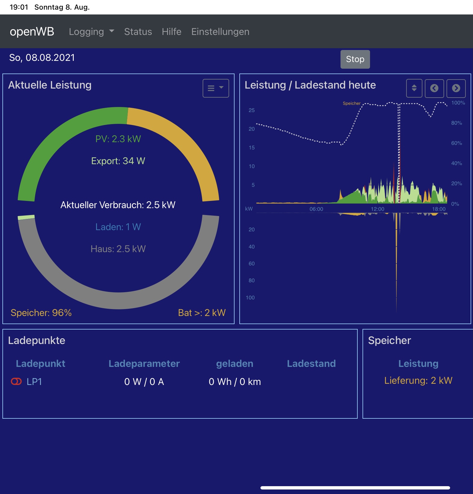The image size is (473, 494).
Task: Click the gray house consumption arc
Action: coord(118,300)
